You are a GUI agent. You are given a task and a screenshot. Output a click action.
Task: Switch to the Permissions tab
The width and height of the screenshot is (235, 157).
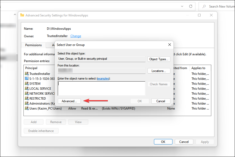tap(33, 45)
